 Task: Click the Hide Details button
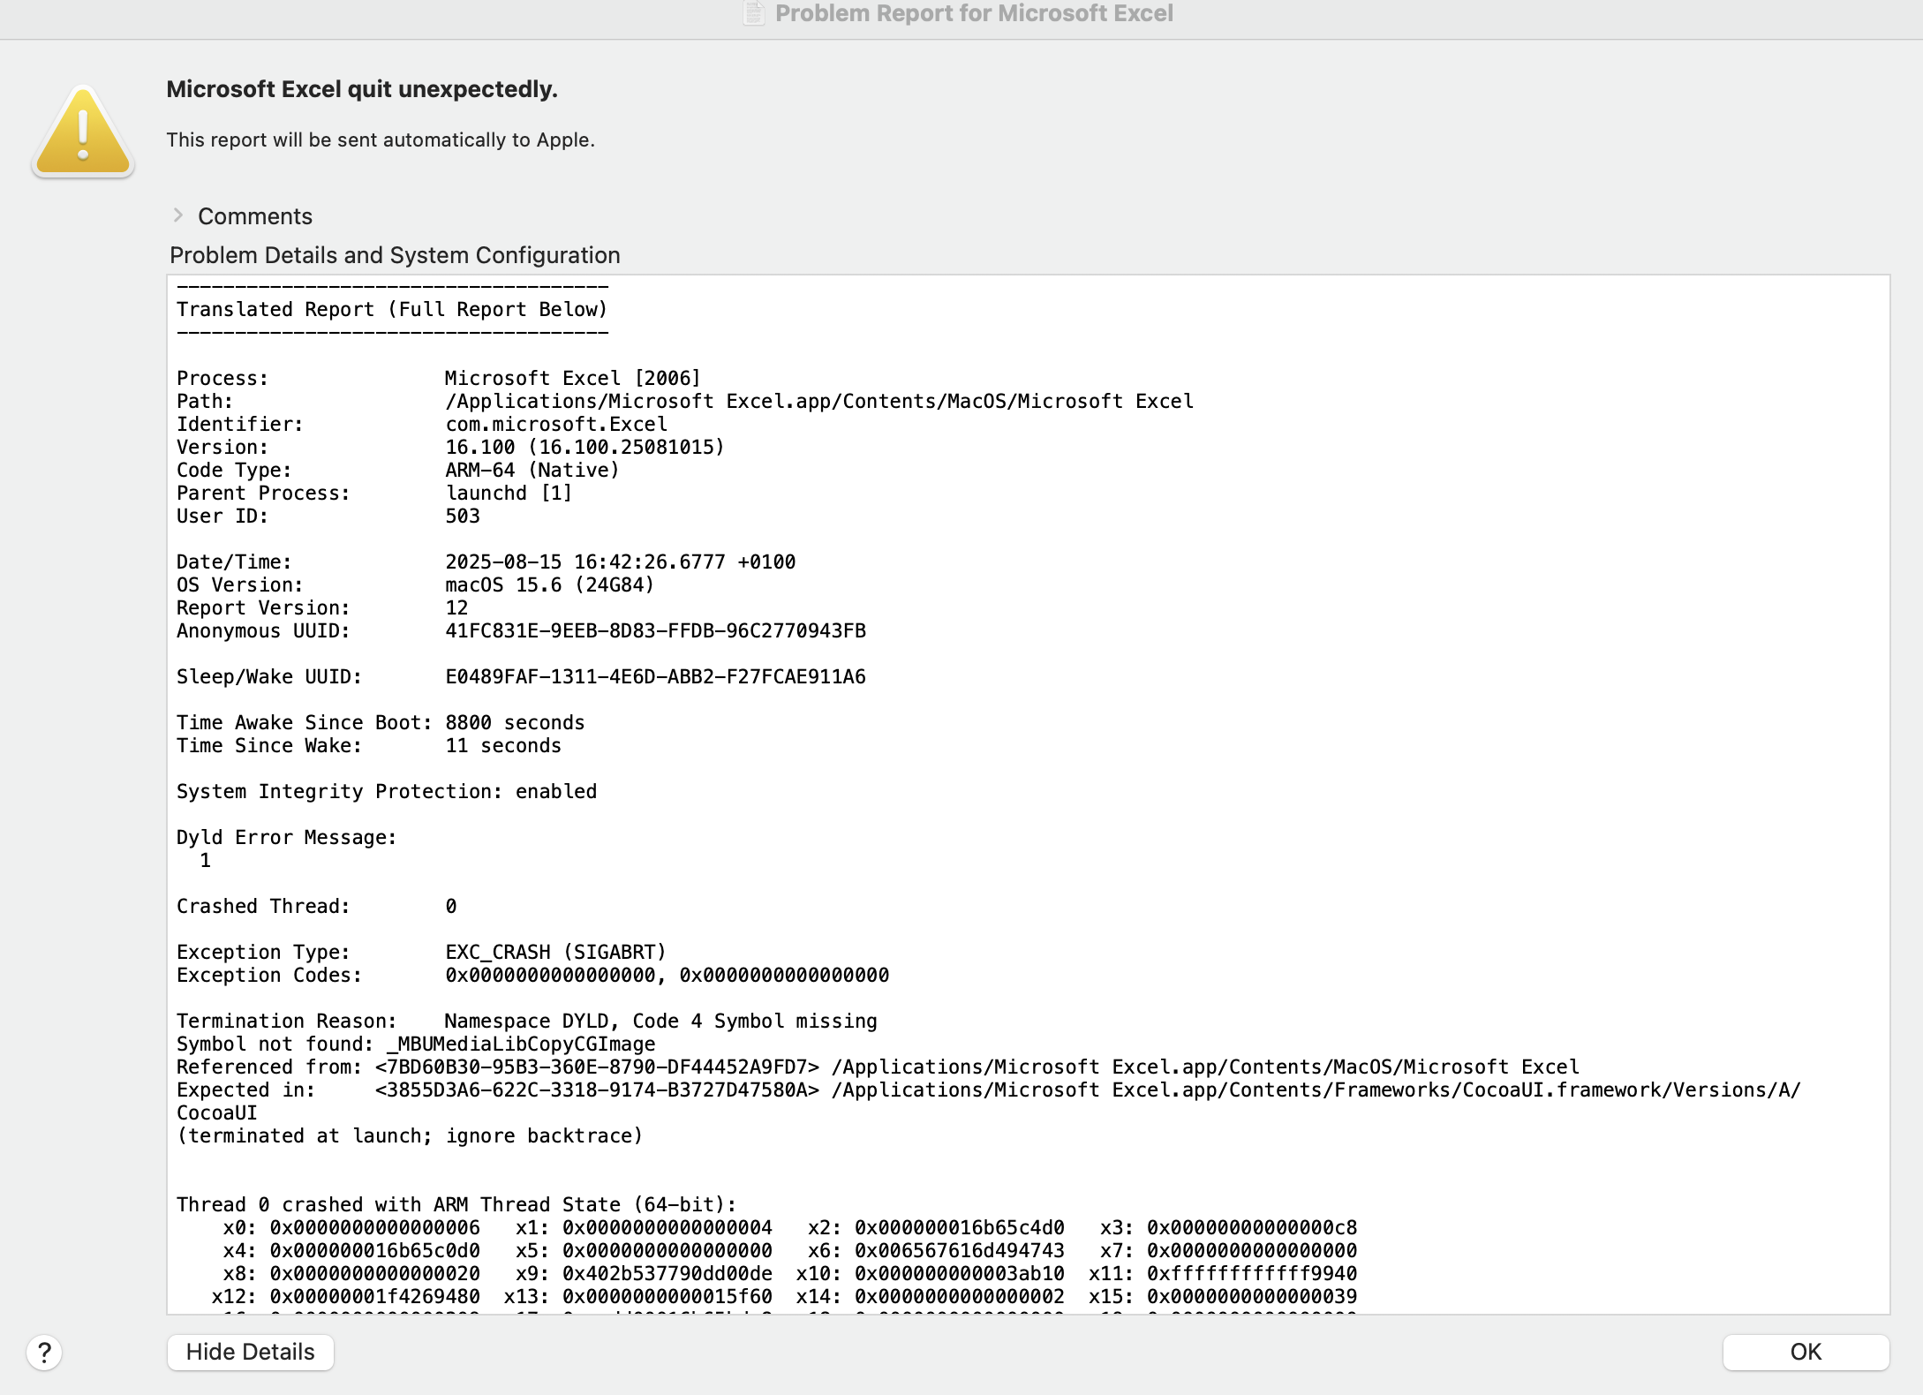click(x=250, y=1352)
